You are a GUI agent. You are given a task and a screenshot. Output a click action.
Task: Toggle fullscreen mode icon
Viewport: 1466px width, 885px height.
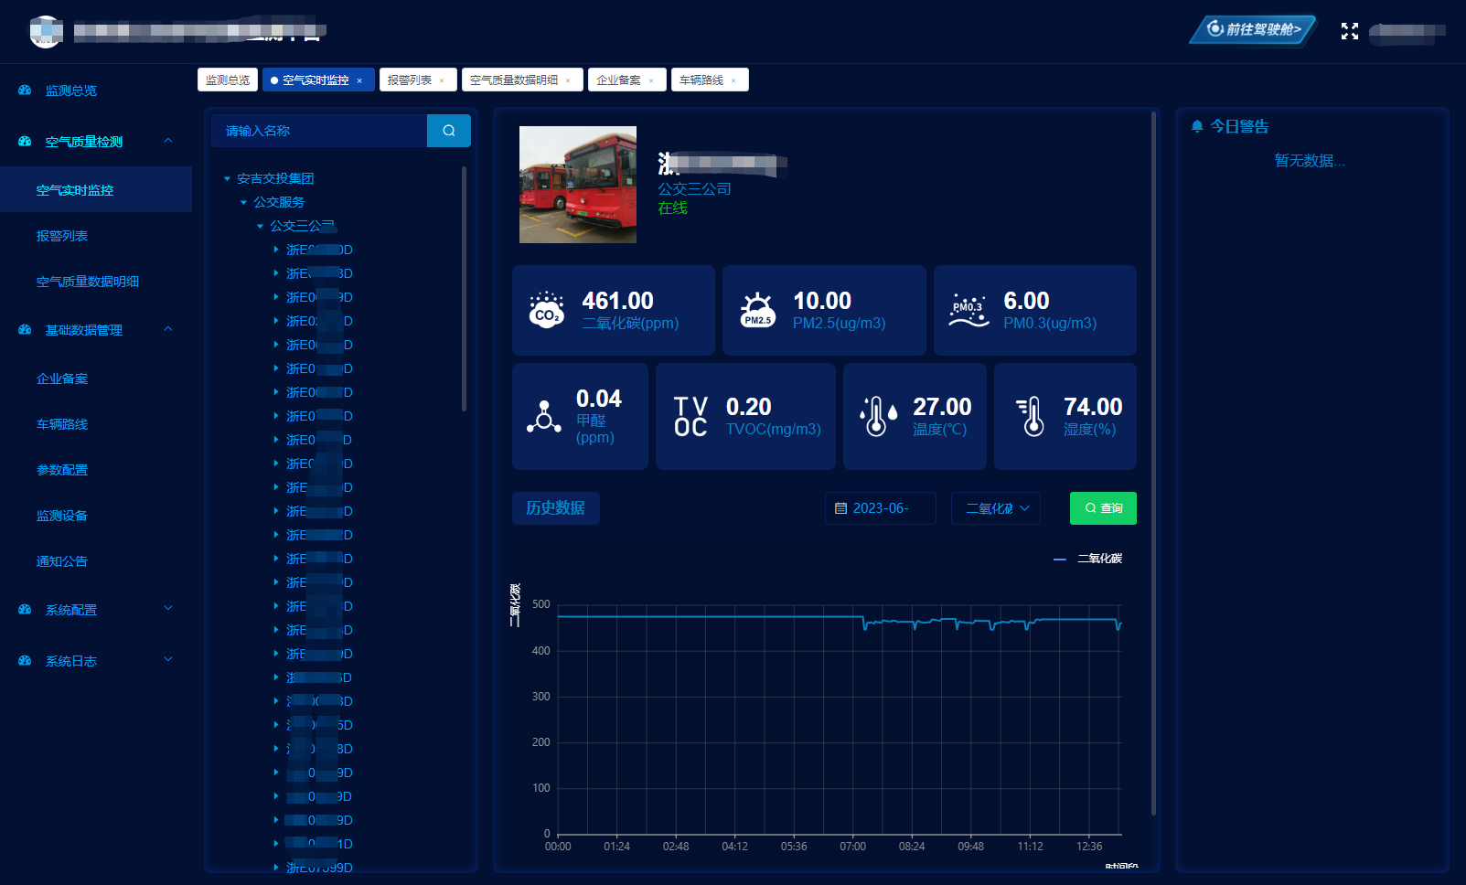click(1349, 31)
